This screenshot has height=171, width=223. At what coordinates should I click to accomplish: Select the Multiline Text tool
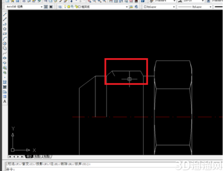click(x=5, y=101)
